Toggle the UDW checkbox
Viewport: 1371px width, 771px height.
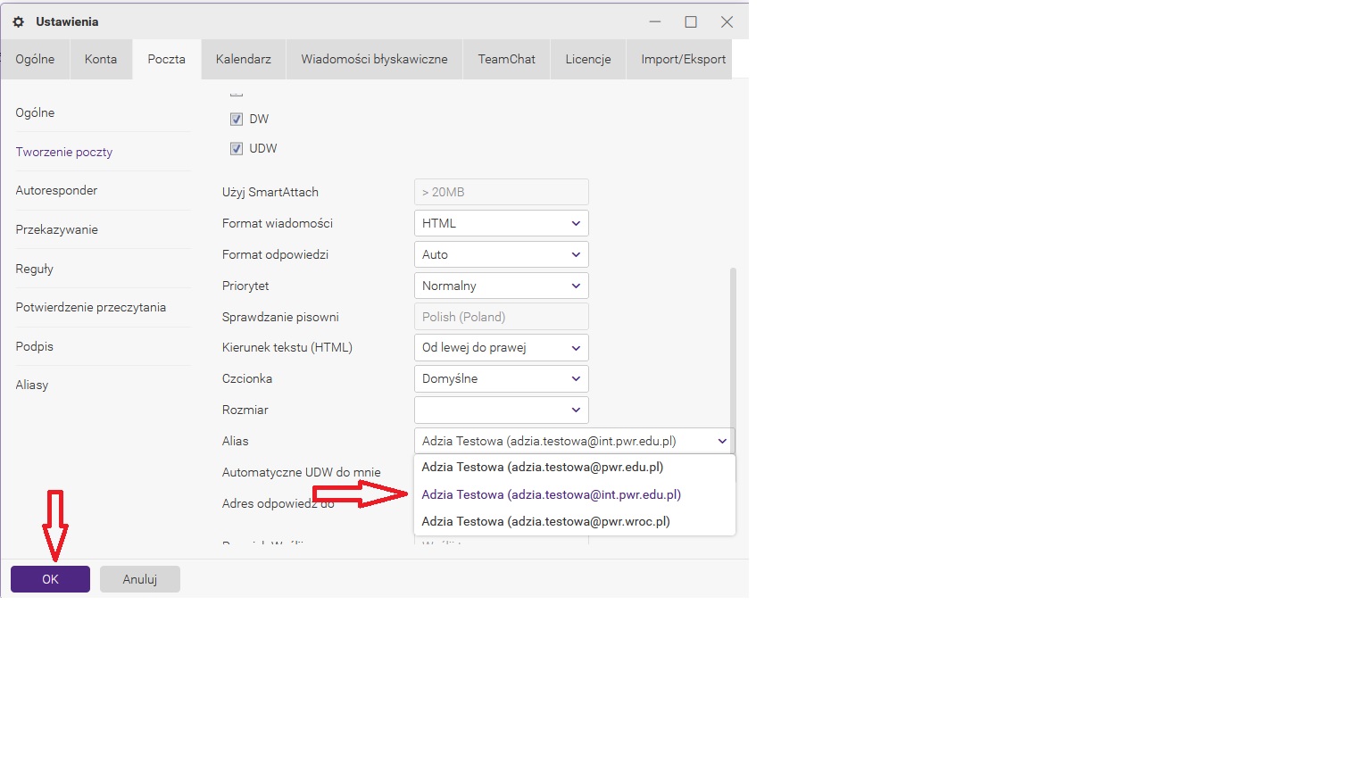(237, 149)
